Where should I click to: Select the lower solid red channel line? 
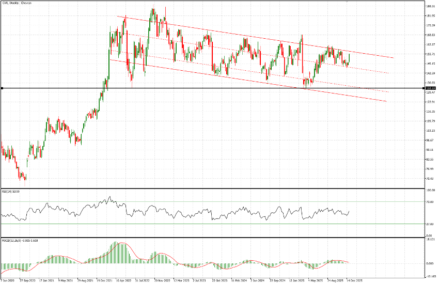click(258, 81)
